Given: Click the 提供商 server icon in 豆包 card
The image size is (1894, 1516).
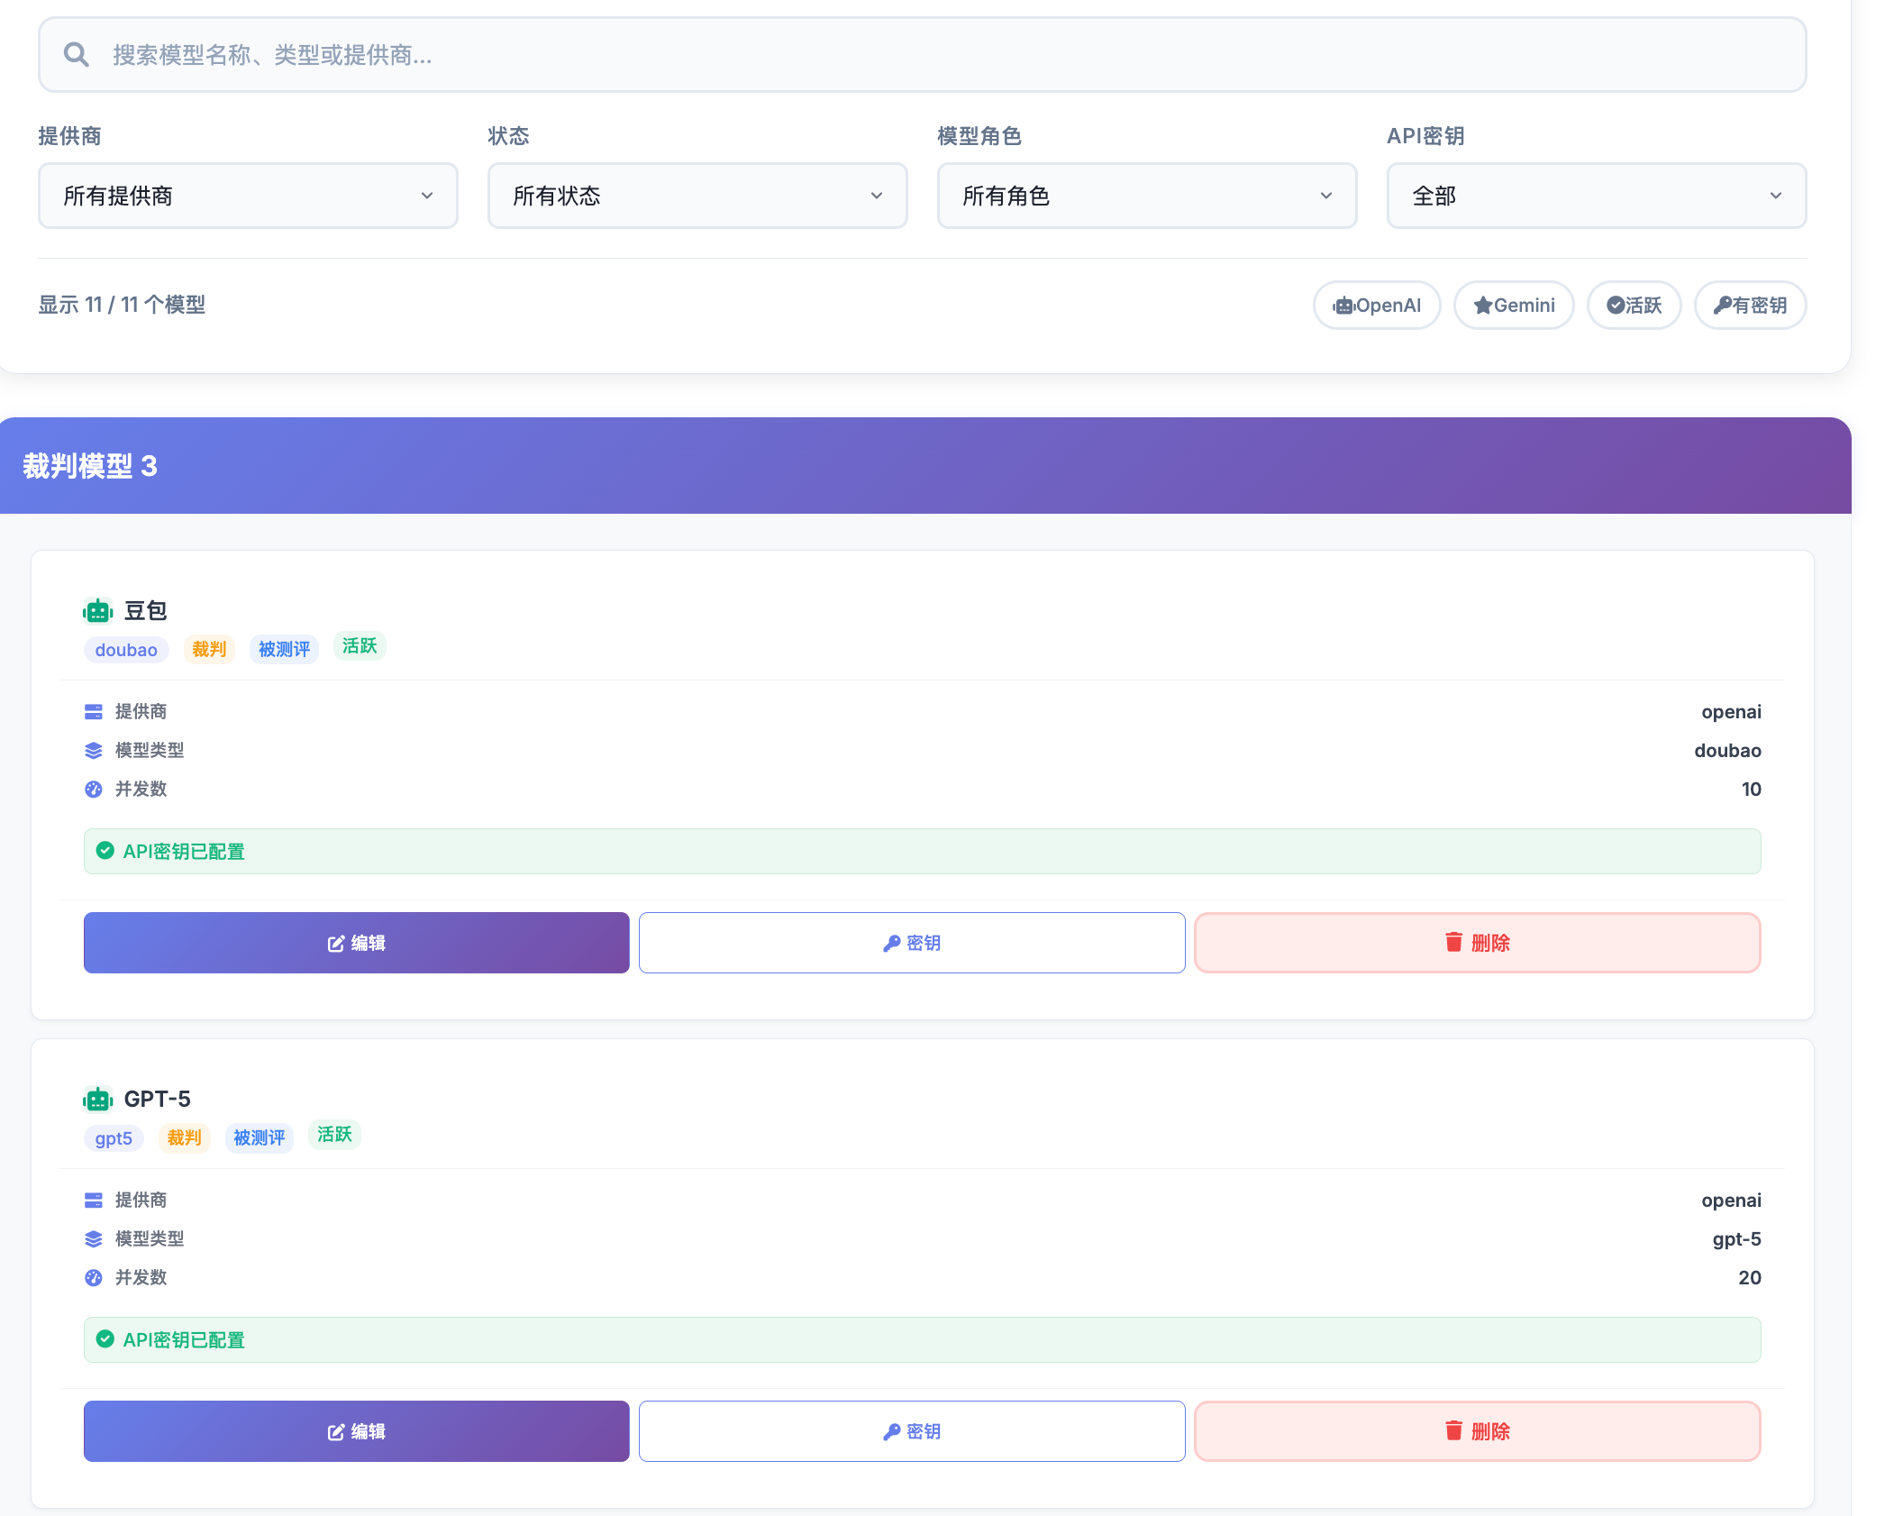Looking at the screenshot, I should (x=94, y=712).
